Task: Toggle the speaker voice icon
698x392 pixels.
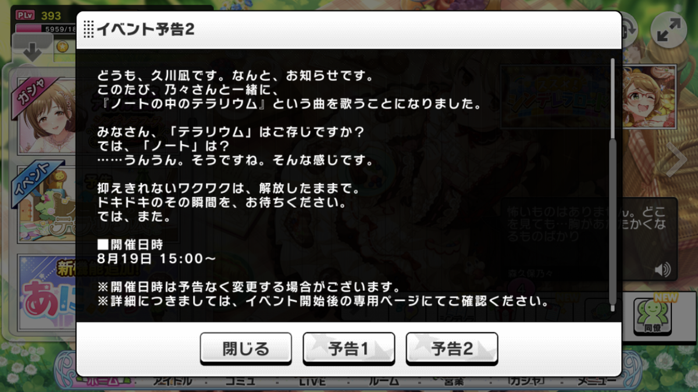Action: click(x=661, y=269)
